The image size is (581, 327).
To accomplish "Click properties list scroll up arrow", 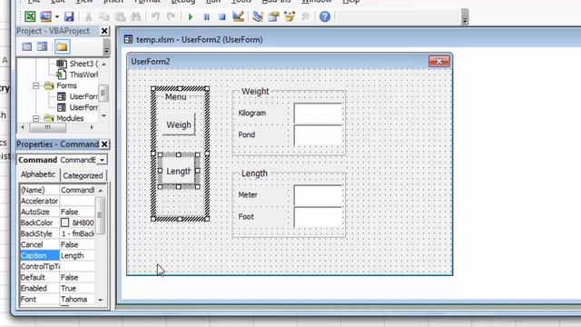I will click(x=101, y=190).
